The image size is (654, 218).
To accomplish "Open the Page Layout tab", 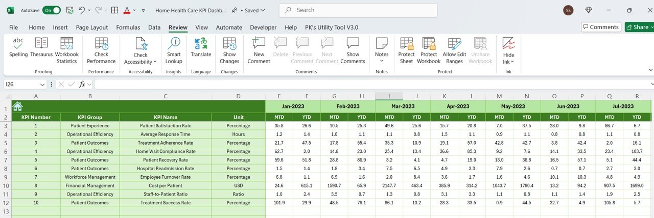I will tap(92, 28).
